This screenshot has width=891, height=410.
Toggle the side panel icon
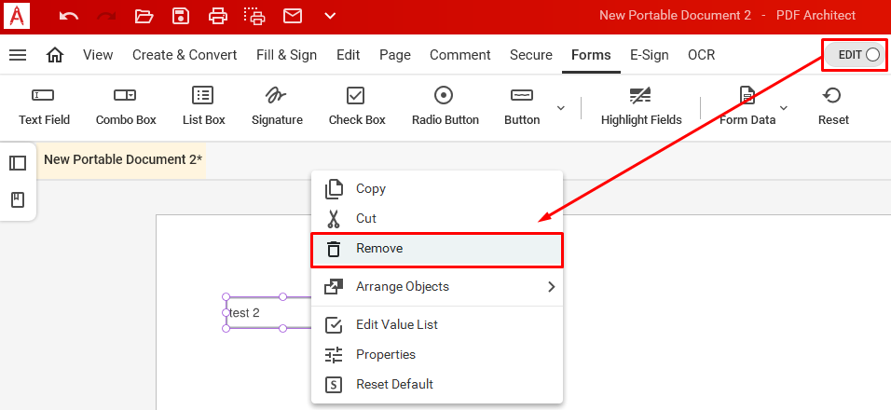click(x=18, y=164)
